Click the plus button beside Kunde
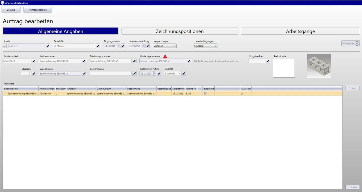The image size is (362, 192). coord(5,46)
